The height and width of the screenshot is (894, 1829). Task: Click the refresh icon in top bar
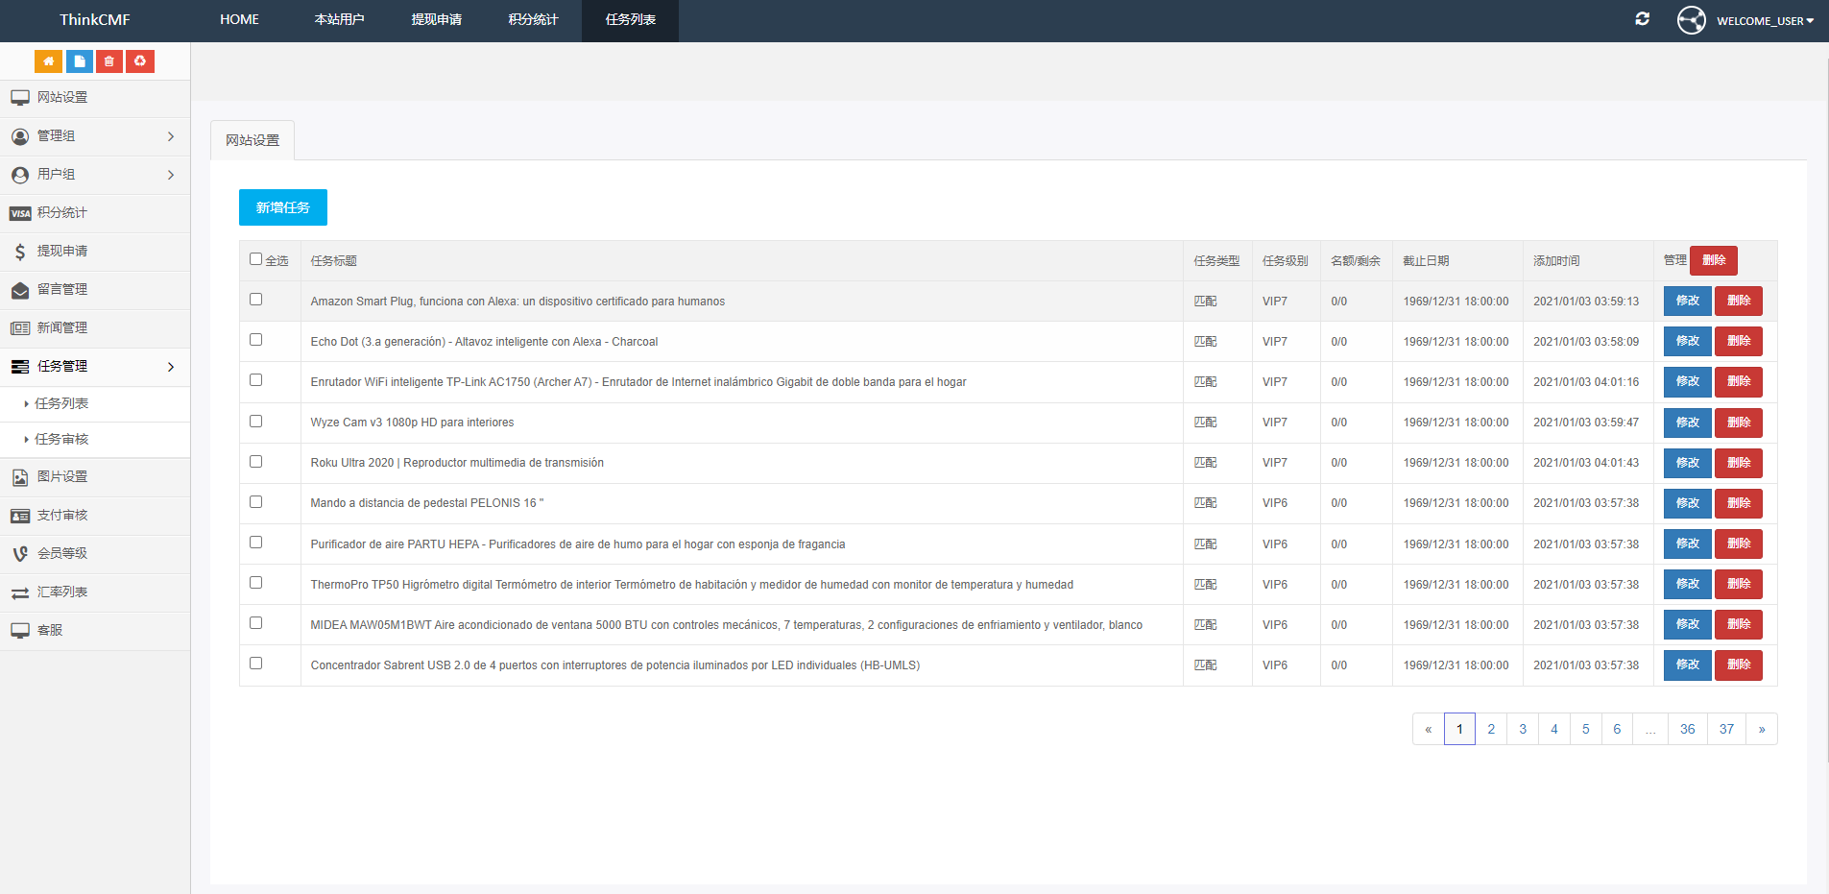[1642, 19]
